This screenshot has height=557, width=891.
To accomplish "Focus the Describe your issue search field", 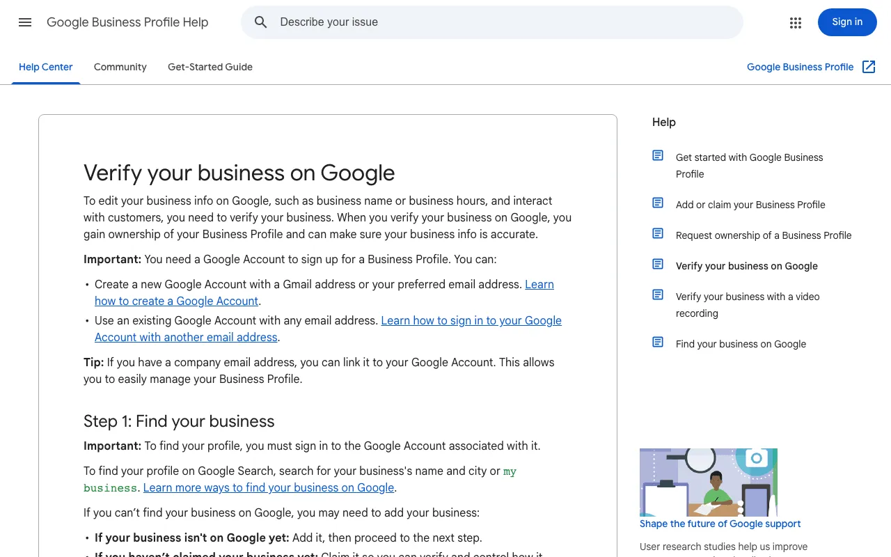I will (491, 22).
